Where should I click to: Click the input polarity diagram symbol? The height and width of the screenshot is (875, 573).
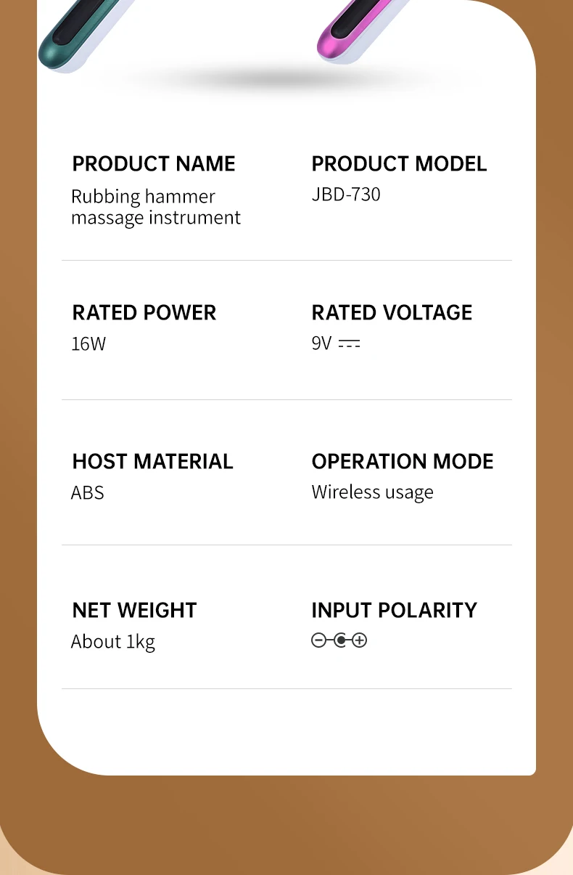click(339, 640)
